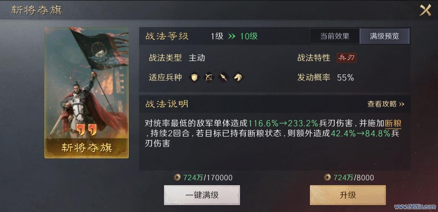Click the shield troop type icon

point(194,77)
